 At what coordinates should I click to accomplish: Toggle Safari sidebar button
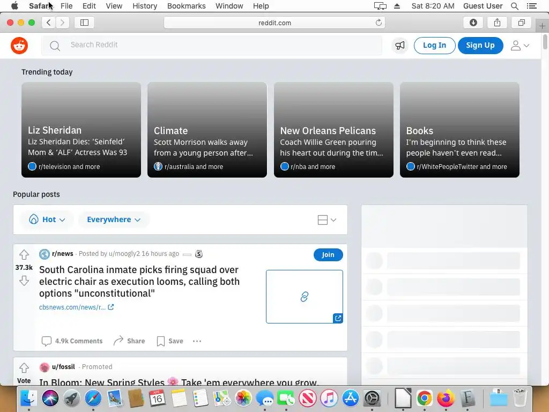click(84, 23)
